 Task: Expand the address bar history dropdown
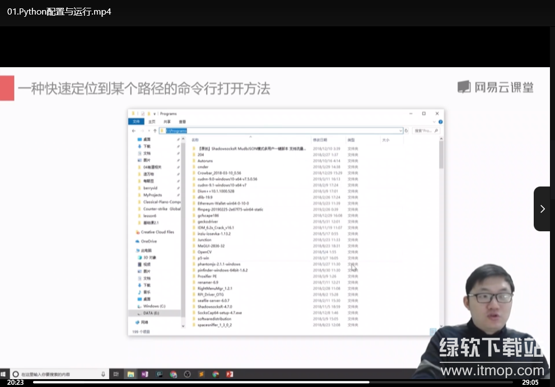400,130
